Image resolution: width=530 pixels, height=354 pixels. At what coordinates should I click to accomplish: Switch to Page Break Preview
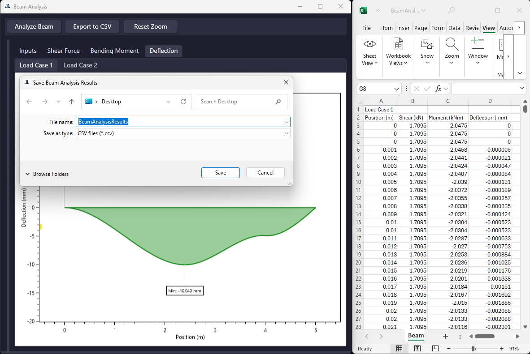click(435, 349)
